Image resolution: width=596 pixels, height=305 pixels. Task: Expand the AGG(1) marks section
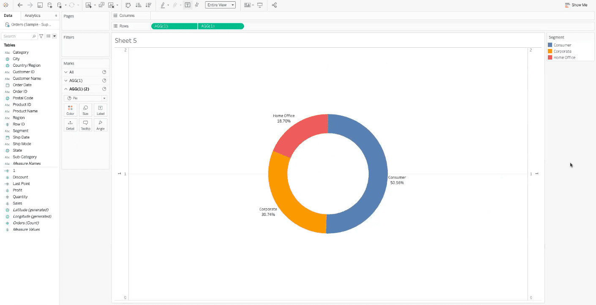(x=66, y=81)
